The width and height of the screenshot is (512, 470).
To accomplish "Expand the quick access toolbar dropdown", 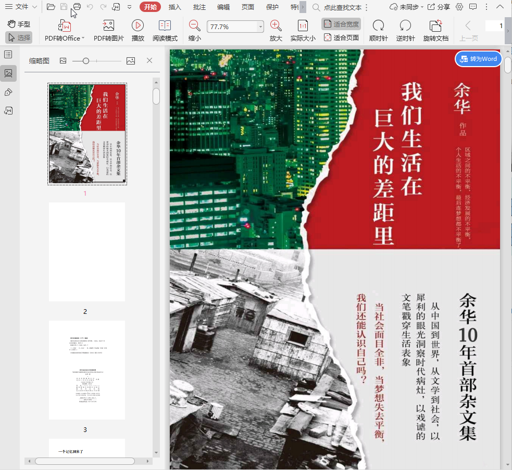I will coord(129,7).
